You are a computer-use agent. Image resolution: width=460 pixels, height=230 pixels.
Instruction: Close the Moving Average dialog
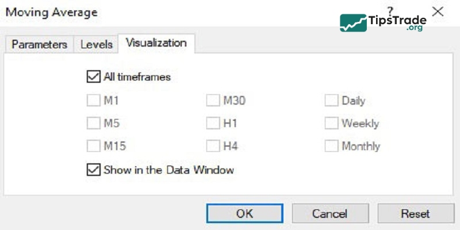438,11
